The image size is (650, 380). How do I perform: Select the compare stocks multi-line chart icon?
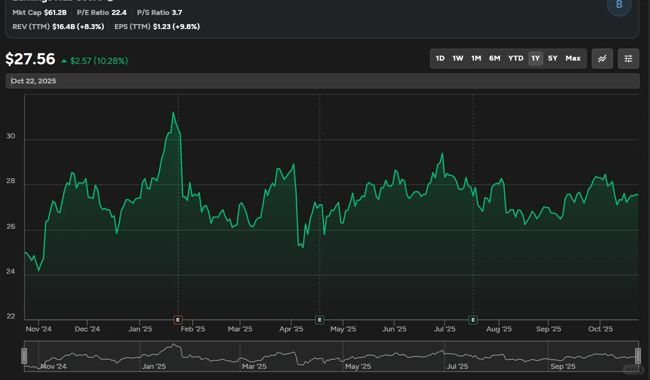click(602, 59)
